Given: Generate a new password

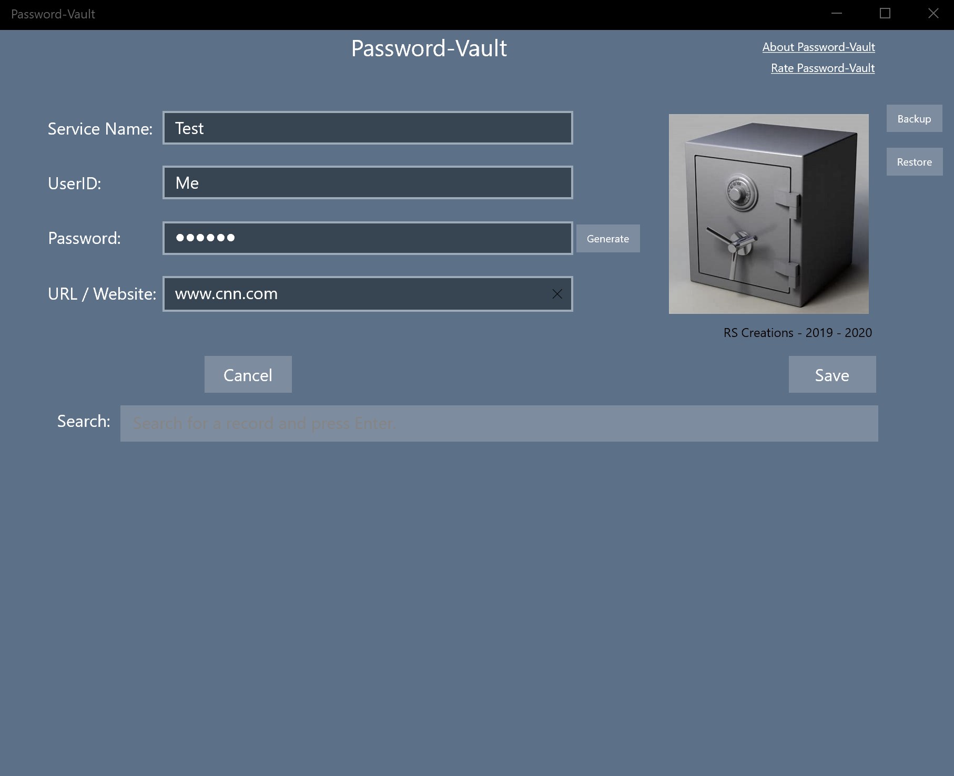Looking at the screenshot, I should [608, 239].
